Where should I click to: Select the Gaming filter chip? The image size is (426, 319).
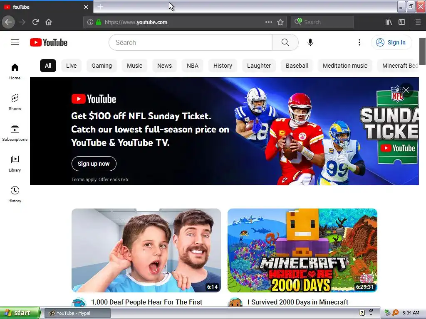(x=102, y=66)
